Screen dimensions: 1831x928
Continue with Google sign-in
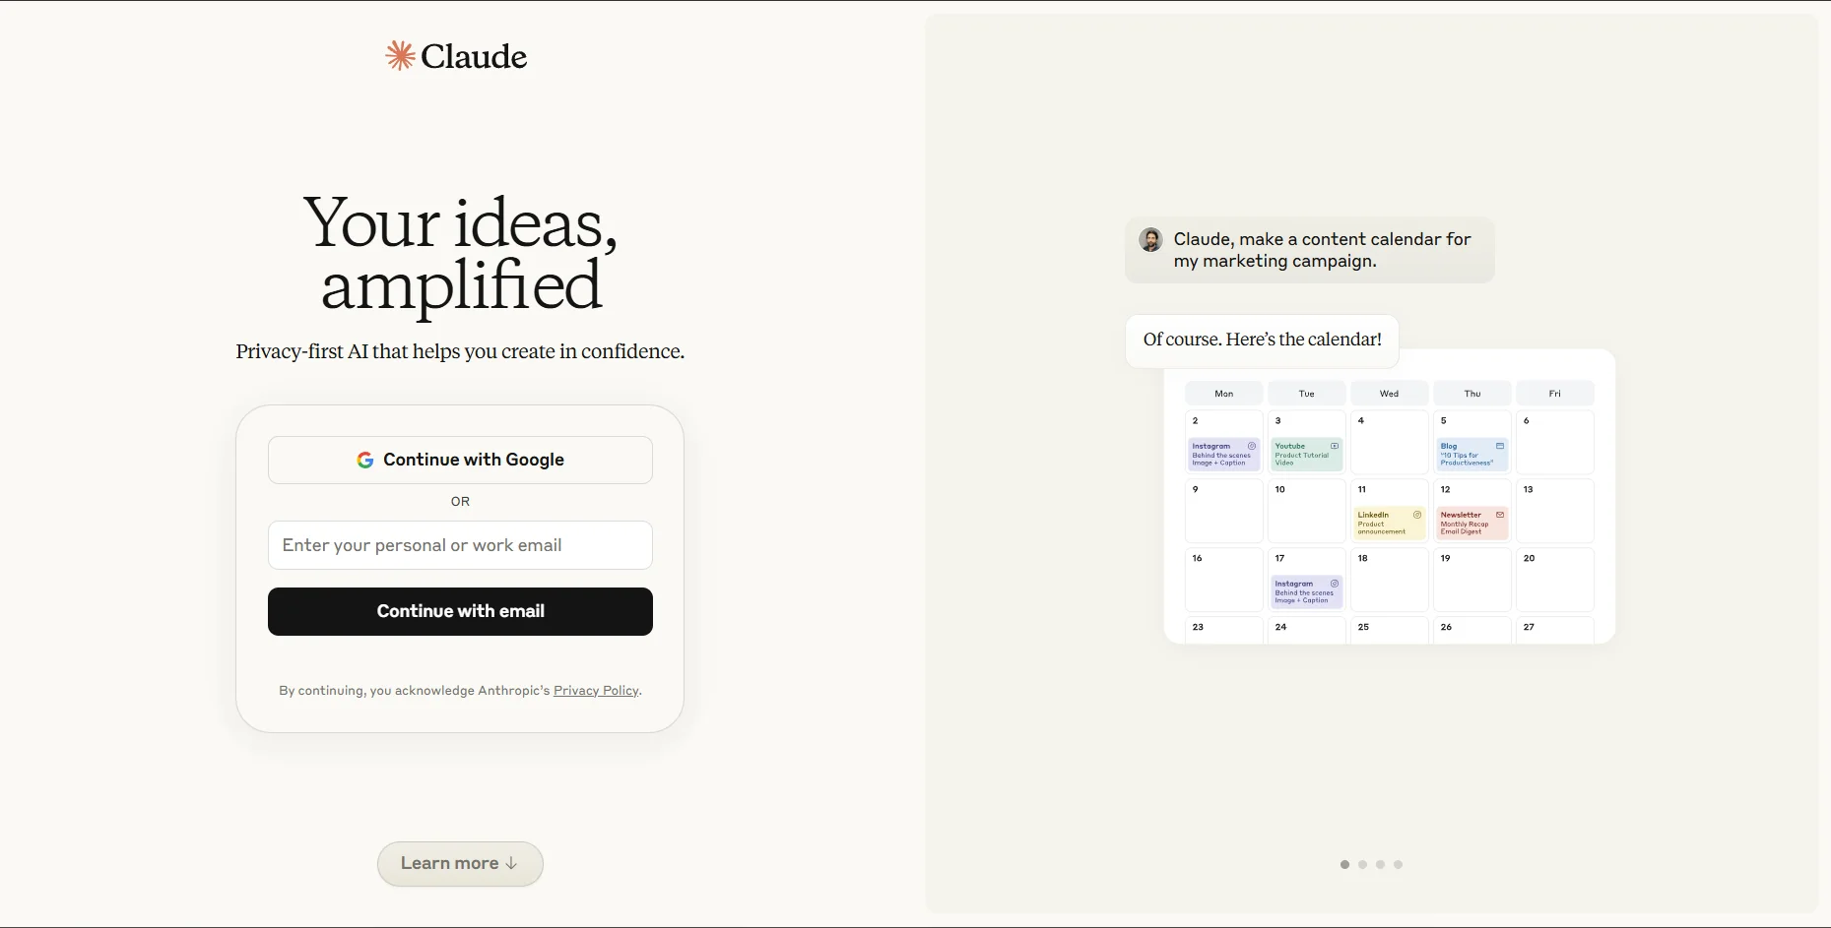[460, 460]
